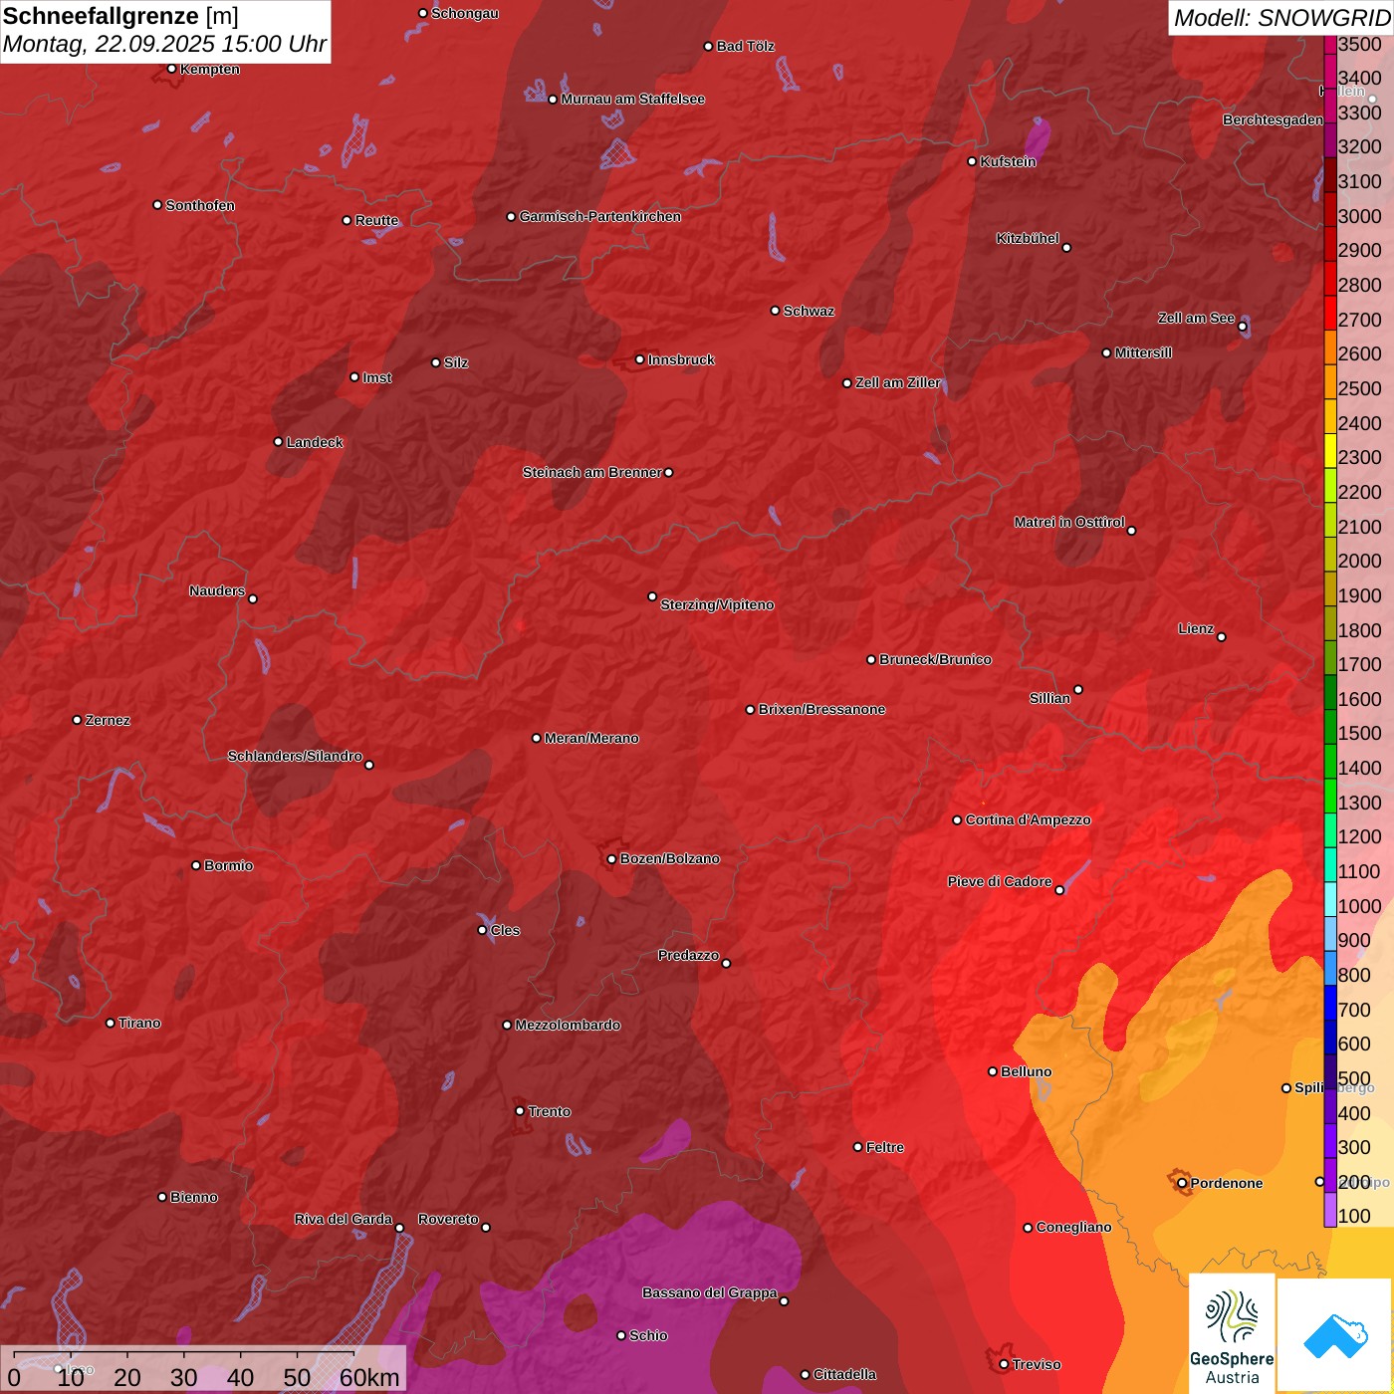
Task: Click the 'Garmisch-Partenkirchen' label
Action: pos(600,217)
